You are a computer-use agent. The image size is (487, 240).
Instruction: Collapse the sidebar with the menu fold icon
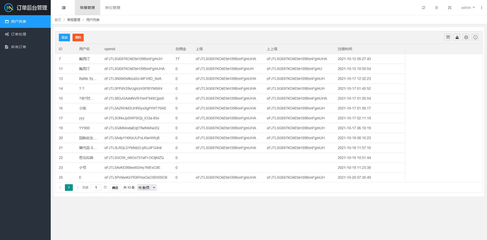pyautogui.click(x=64, y=8)
